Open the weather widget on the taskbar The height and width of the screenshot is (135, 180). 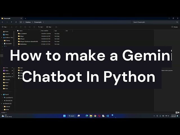point(7,116)
